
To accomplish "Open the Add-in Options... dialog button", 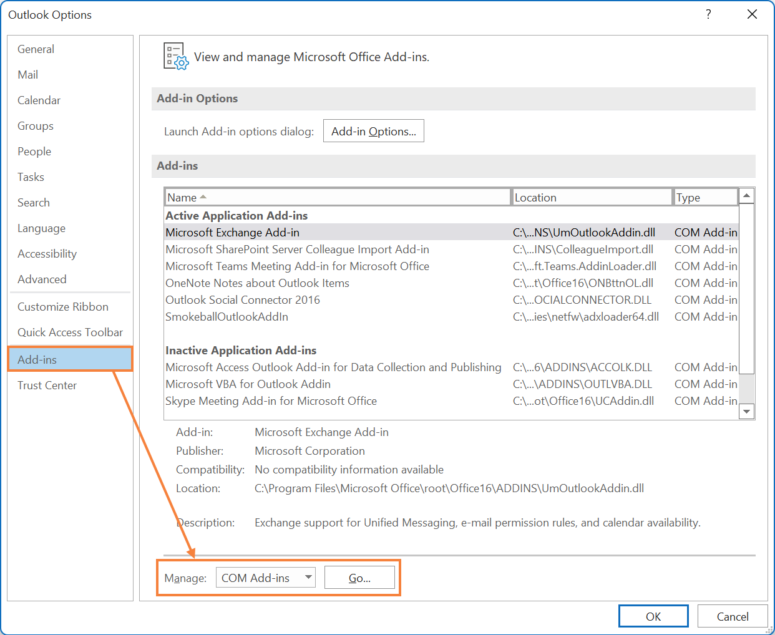I will point(373,131).
